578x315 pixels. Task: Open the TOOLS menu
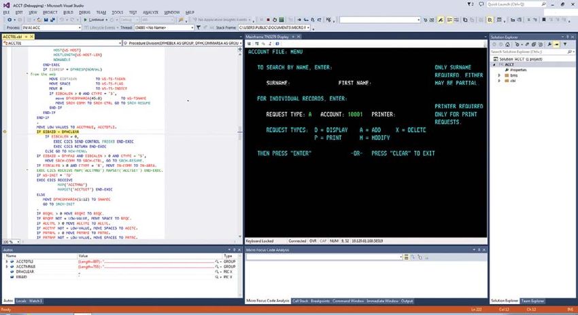coord(117,12)
